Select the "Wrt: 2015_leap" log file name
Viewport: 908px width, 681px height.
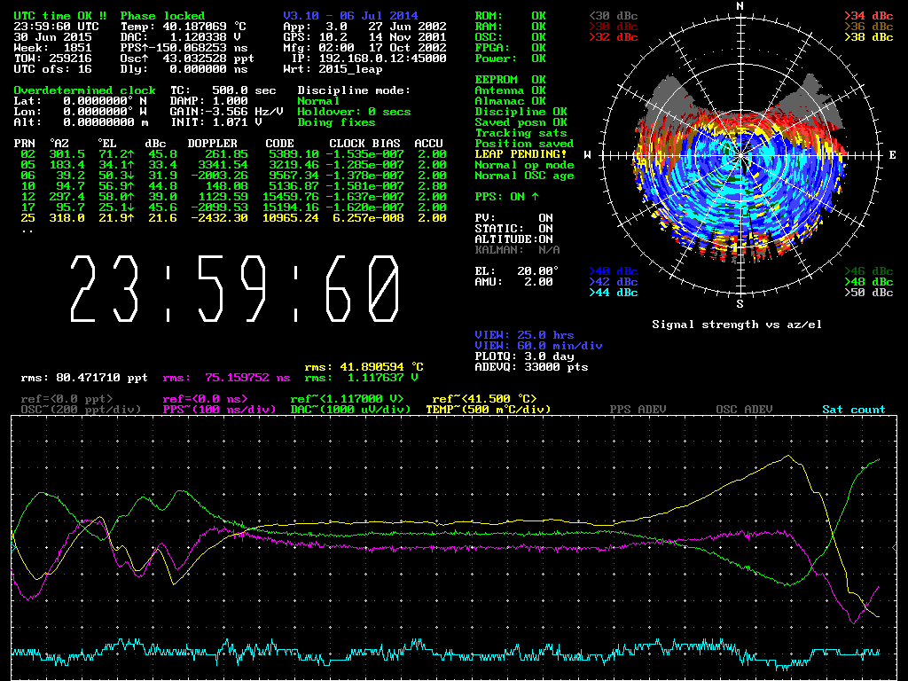[333, 69]
